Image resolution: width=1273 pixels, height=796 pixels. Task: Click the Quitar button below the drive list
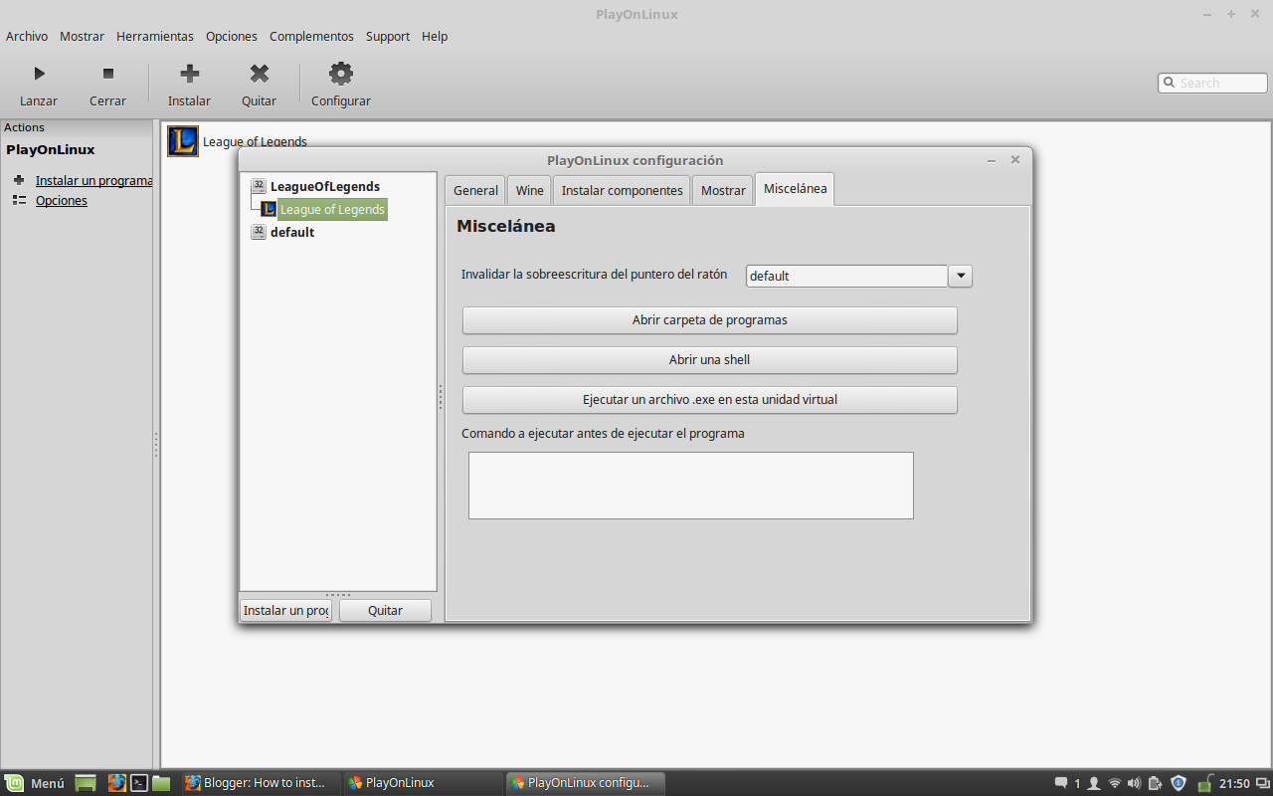(385, 610)
